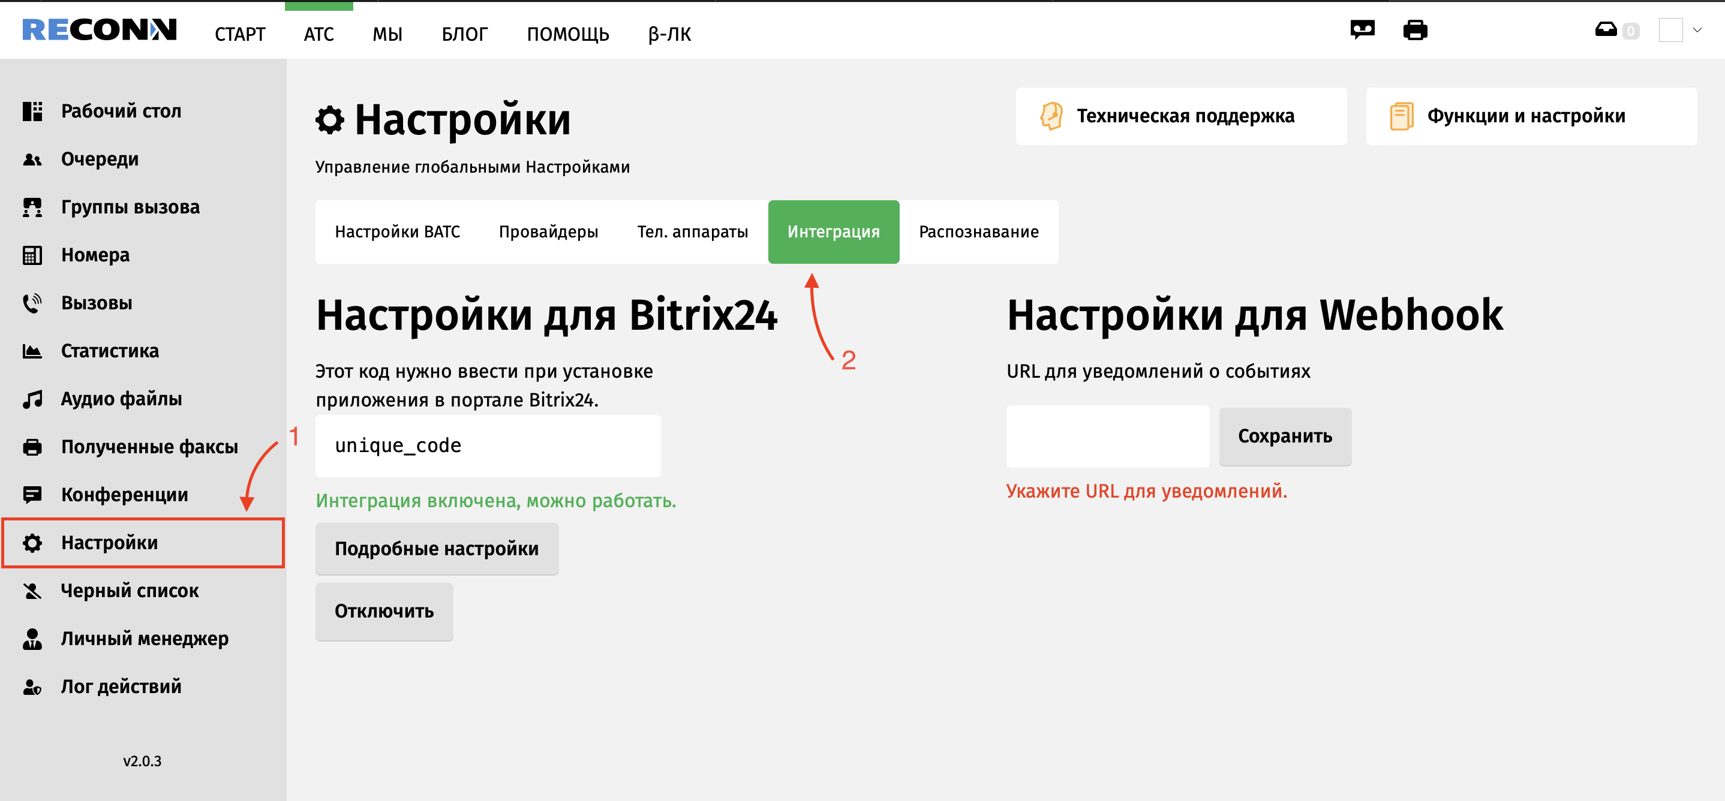Screen dimensions: 1725x801
Task: Select the Интеграция tab
Action: click(x=834, y=231)
